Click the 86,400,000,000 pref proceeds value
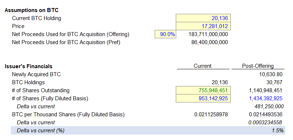 point(210,42)
